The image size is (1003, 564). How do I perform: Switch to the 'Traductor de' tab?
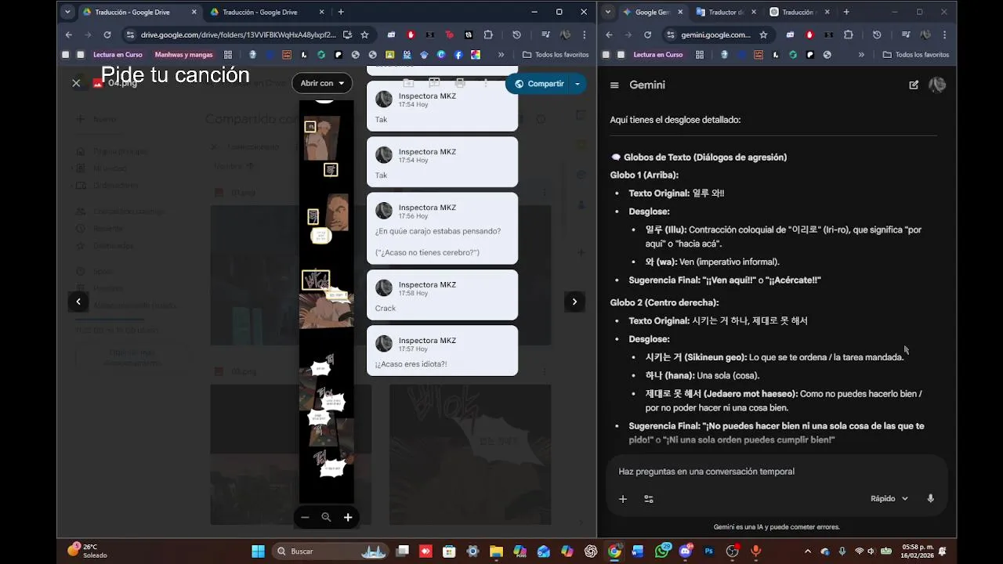[725, 12]
